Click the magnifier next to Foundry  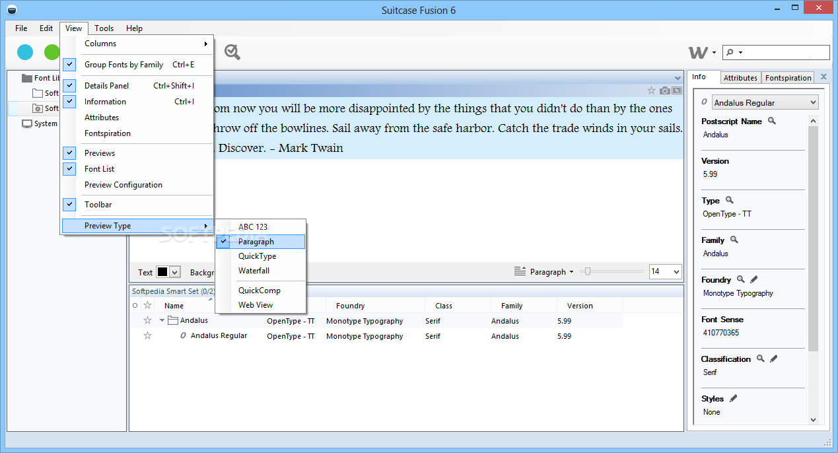(740, 279)
